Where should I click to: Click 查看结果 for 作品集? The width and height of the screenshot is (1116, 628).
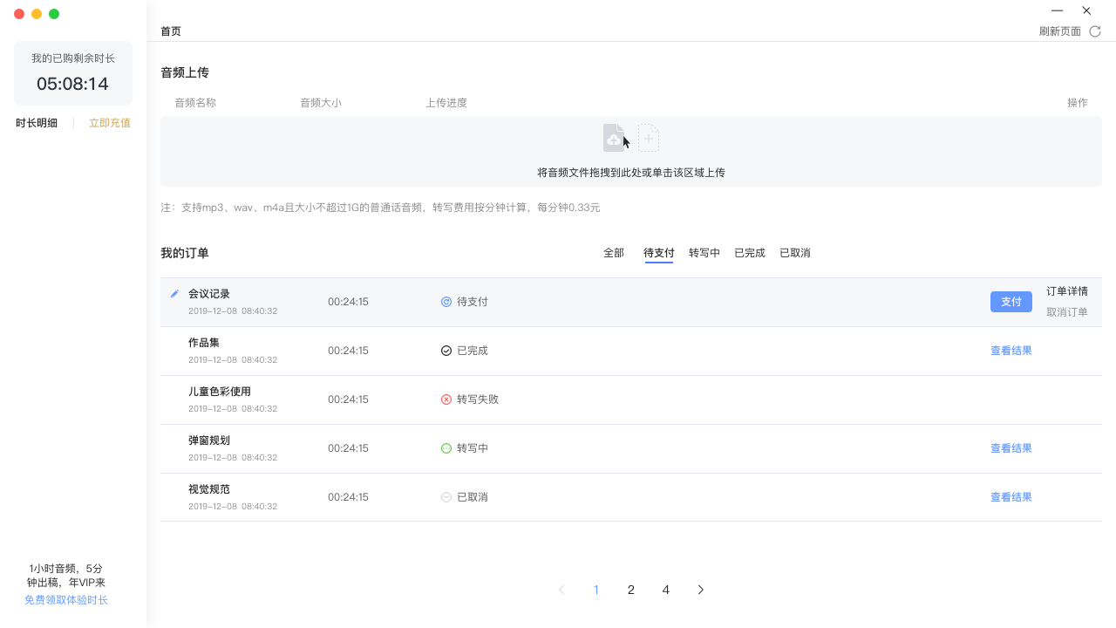(x=1011, y=350)
